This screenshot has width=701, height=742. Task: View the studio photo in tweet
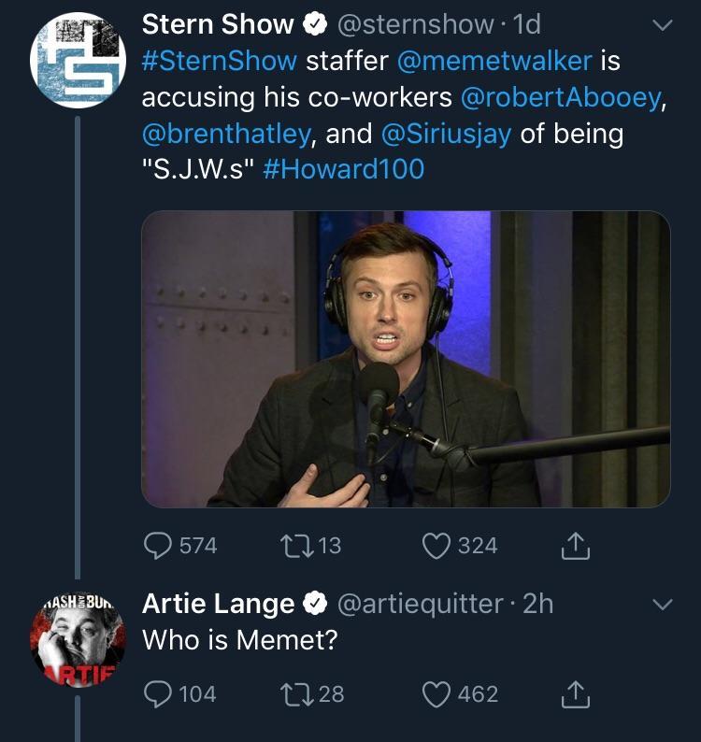point(406,359)
